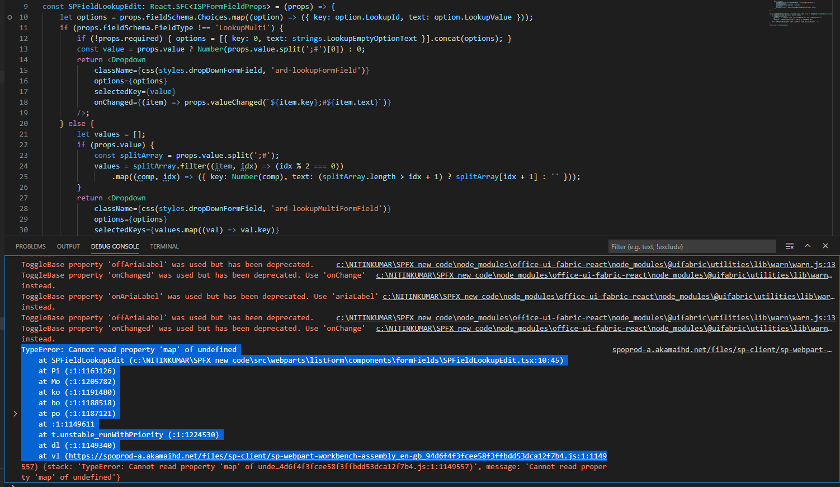Set a breakpoint in the gutter beside line 15
The image size is (840, 487).
tap(10, 70)
